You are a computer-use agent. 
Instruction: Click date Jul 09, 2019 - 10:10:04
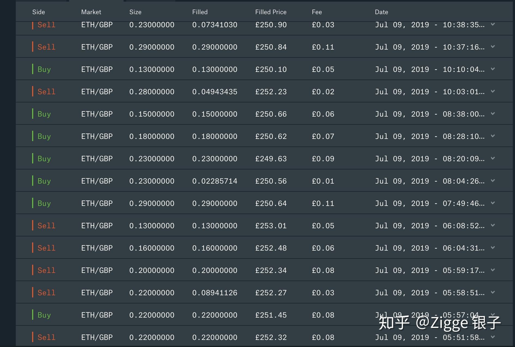pos(430,69)
